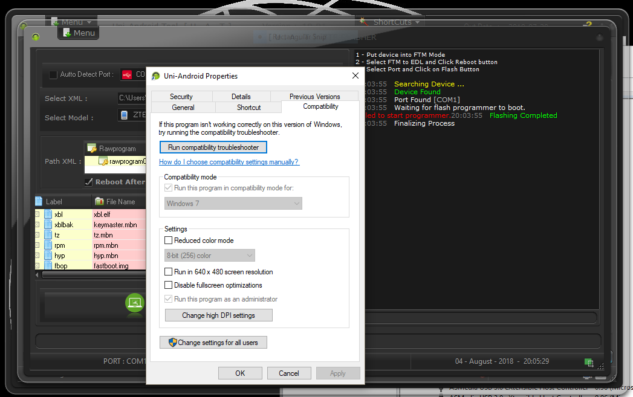The width and height of the screenshot is (633, 397).
Task: Click the 'Port Found [COM1]' log line
Action: click(x=427, y=100)
